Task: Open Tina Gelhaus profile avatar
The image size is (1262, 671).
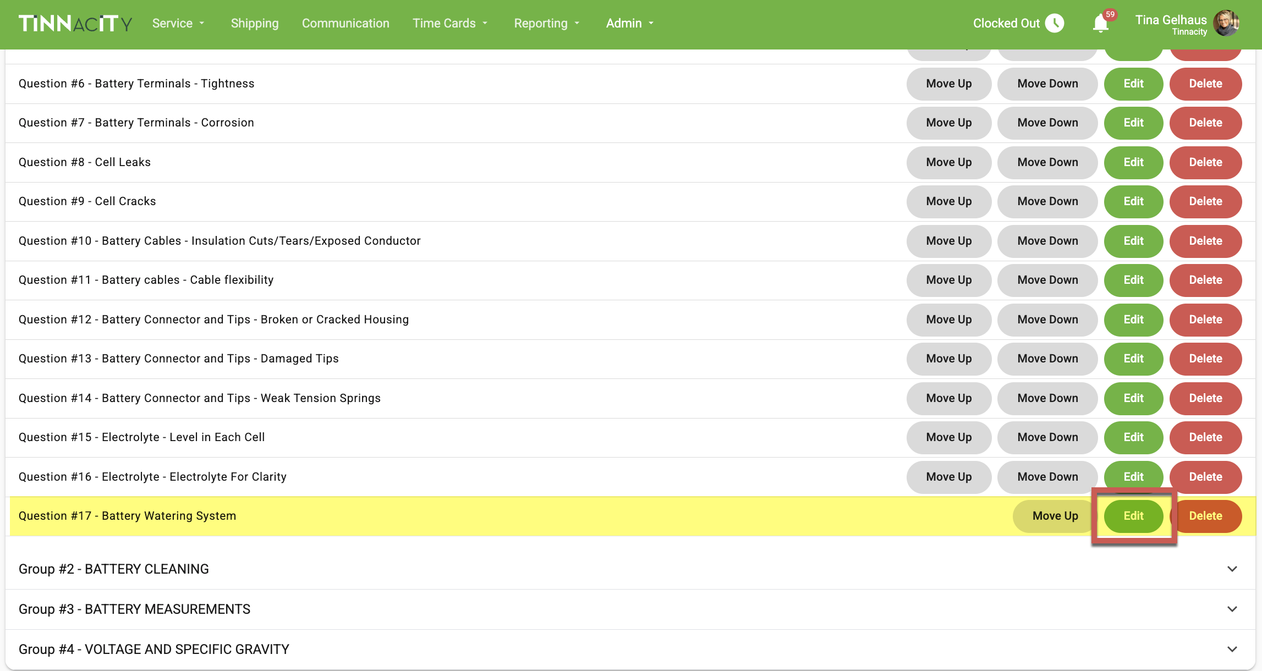Action: pyautogui.click(x=1226, y=24)
